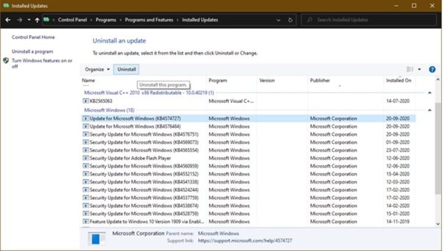Refresh the Installed Updates list

[x=290, y=20]
